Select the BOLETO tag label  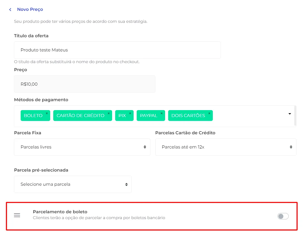pyautogui.click(x=33, y=115)
